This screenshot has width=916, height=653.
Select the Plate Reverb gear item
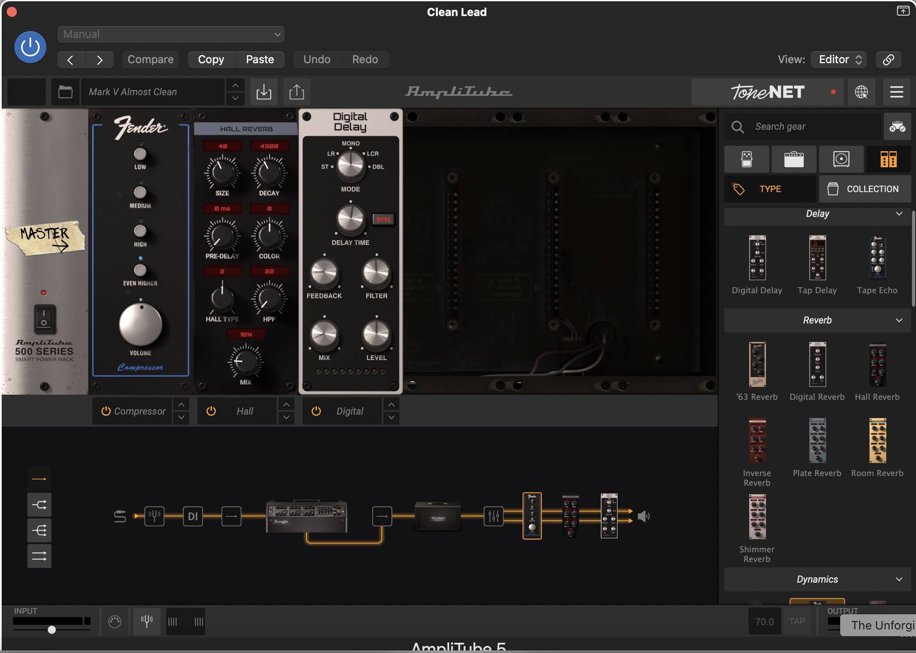click(x=817, y=441)
